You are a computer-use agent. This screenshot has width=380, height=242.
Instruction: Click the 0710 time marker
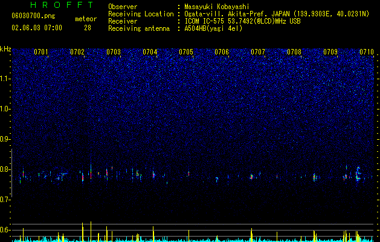pyautogui.click(x=367, y=52)
